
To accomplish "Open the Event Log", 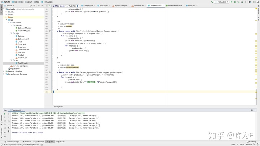I will pyautogui.click(x=251, y=142).
